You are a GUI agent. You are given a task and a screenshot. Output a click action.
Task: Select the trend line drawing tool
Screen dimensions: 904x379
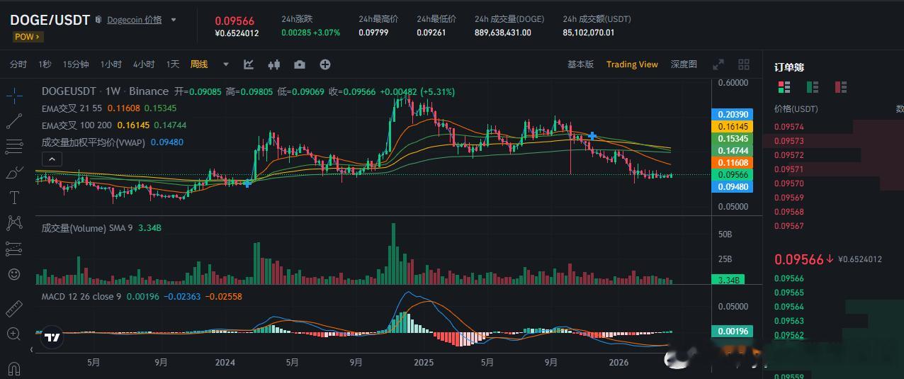pos(14,121)
